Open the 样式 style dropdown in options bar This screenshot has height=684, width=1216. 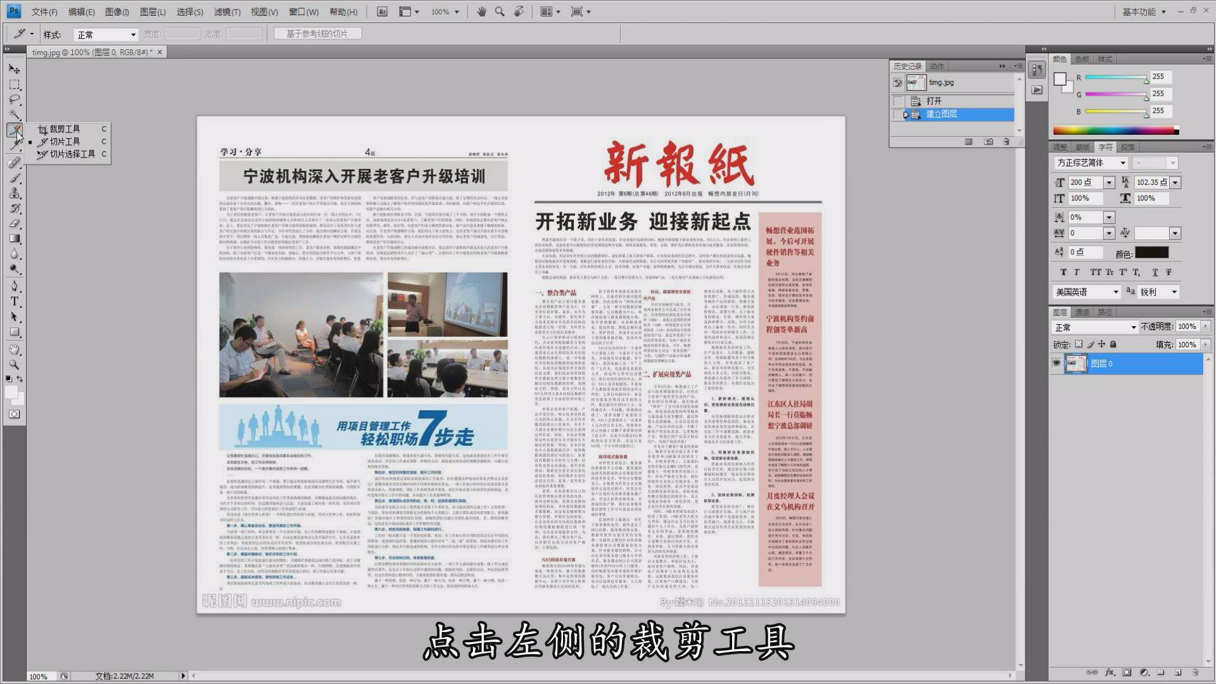click(106, 35)
